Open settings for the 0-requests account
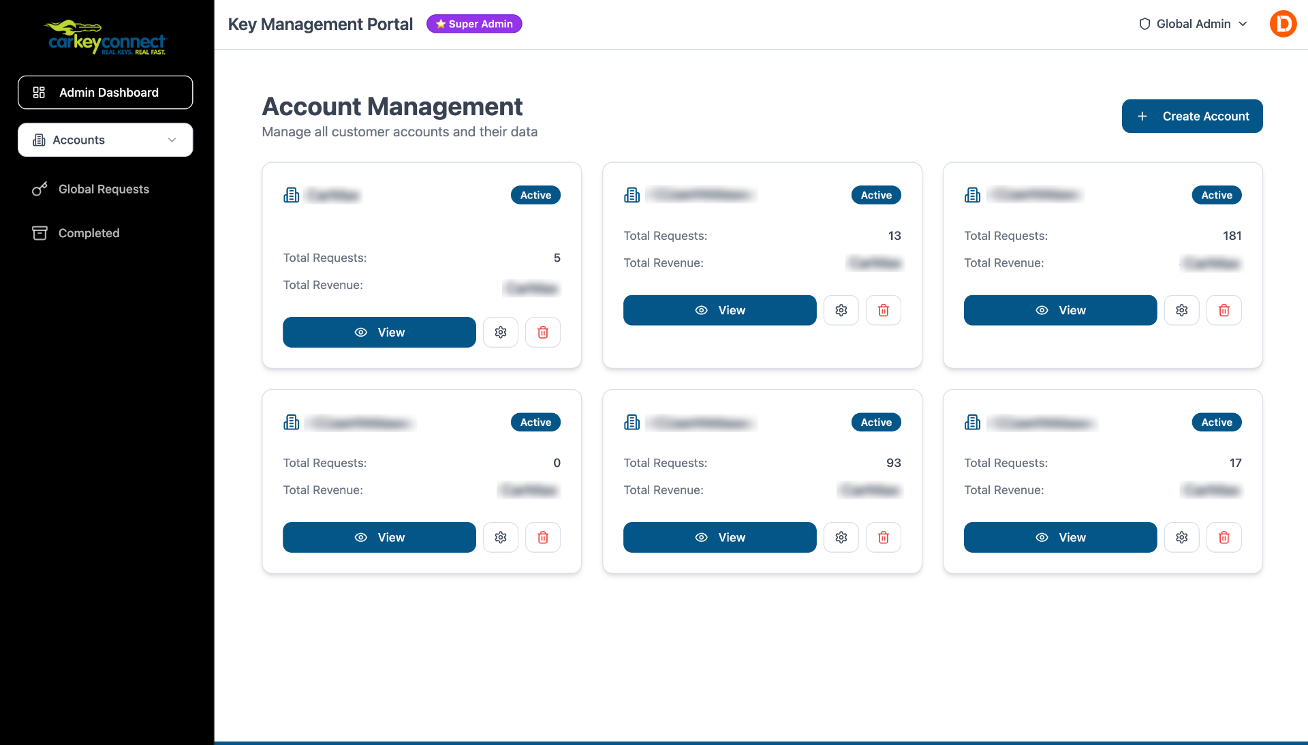This screenshot has width=1308, height=745. click(501, 537)
